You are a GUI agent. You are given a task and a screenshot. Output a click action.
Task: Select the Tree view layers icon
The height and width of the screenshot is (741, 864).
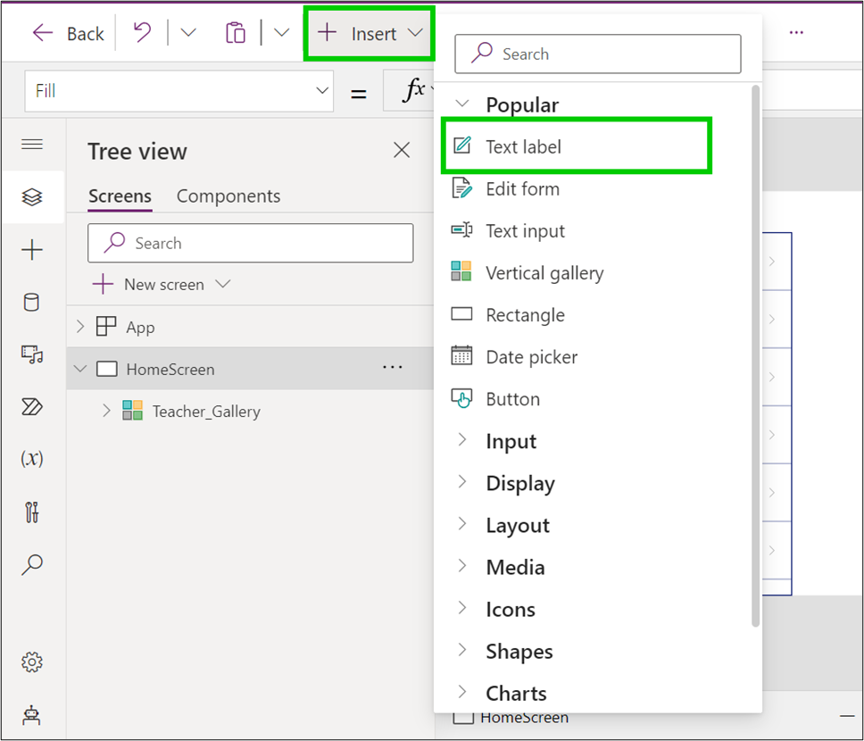pos(32,197)
